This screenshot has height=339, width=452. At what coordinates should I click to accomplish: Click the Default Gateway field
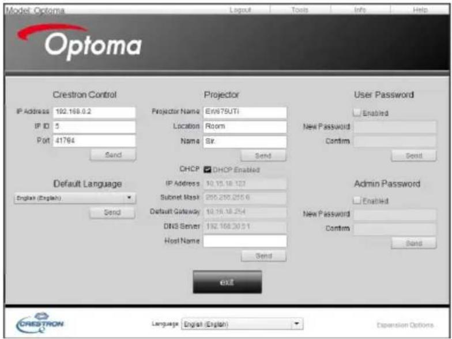point(245,212)
